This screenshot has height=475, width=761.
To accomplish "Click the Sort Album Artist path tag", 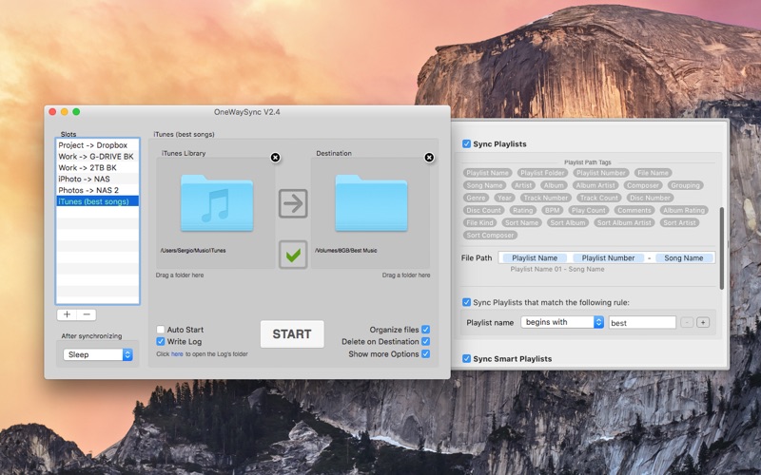I will [624, 223].
